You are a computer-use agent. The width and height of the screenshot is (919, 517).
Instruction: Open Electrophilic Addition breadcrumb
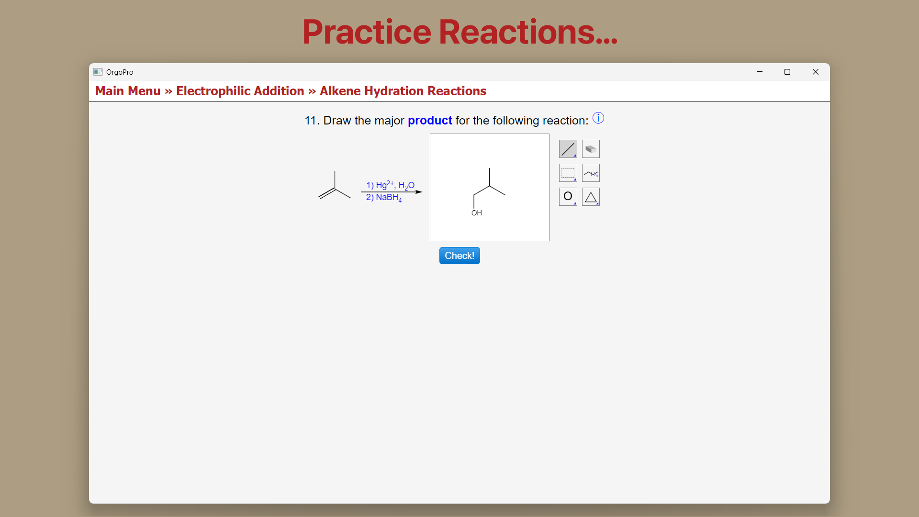point(240,91)
